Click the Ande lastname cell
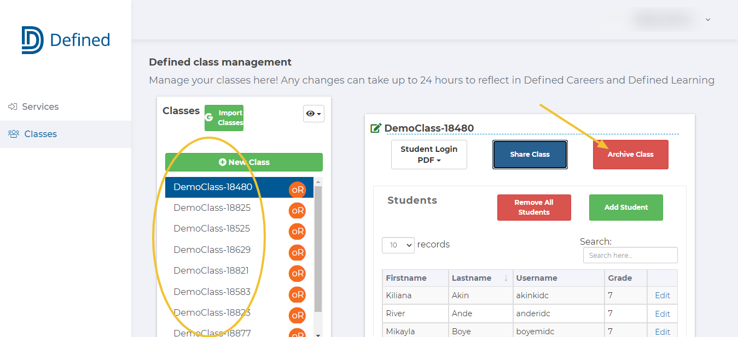The width and height of the screenshot is (738, 337). click(481, 314)
